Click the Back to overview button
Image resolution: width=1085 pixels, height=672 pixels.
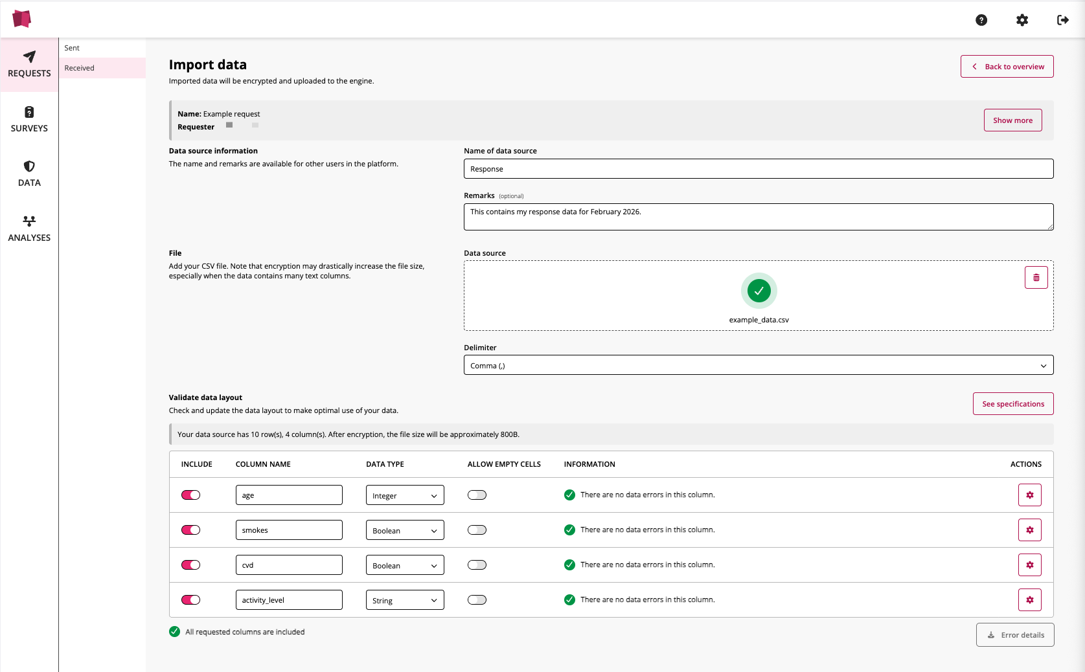pyautogui.click(x=1007, y=67)
